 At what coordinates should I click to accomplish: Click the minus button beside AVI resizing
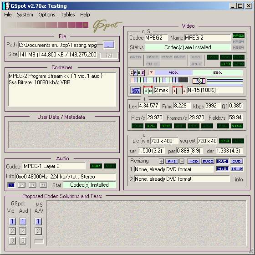pyautogui.click(x=182, y=161)
